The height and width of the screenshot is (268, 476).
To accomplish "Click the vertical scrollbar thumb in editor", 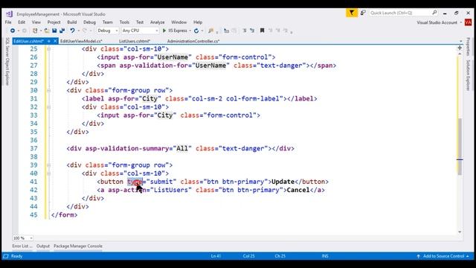I will [x=460, y=147].
